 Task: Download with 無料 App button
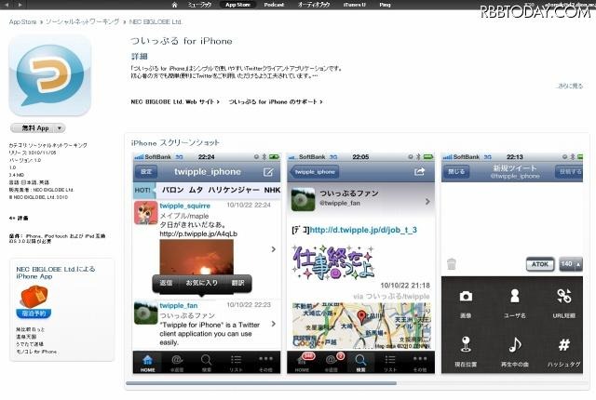pos(35,128)
